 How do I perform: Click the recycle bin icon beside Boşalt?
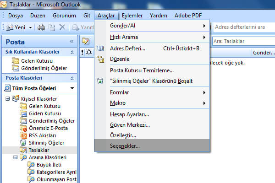pos(100,81)
